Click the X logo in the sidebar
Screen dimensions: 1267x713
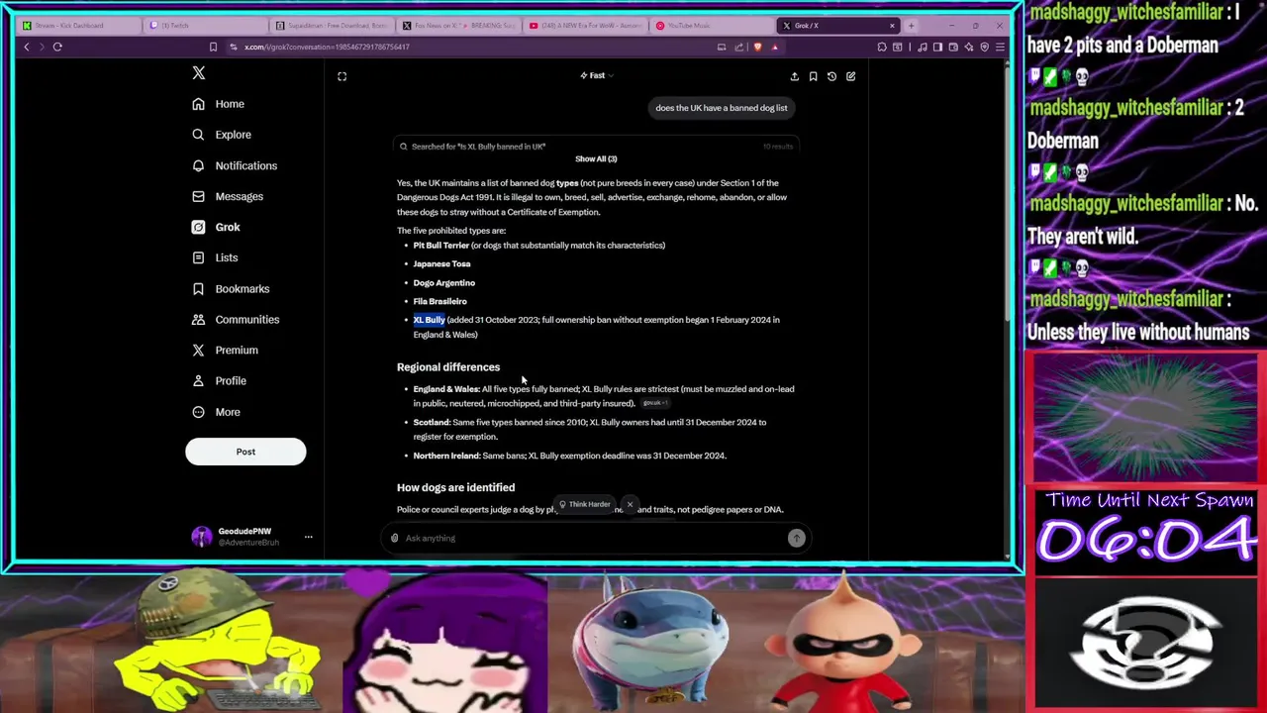198,73
